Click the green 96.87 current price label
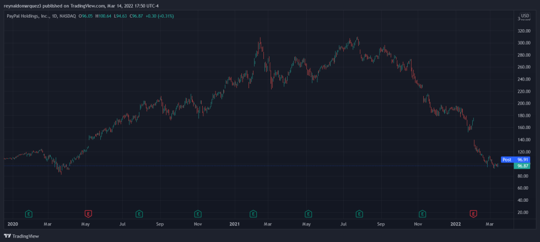Screen dimensions: 540x242 point(522,165)
